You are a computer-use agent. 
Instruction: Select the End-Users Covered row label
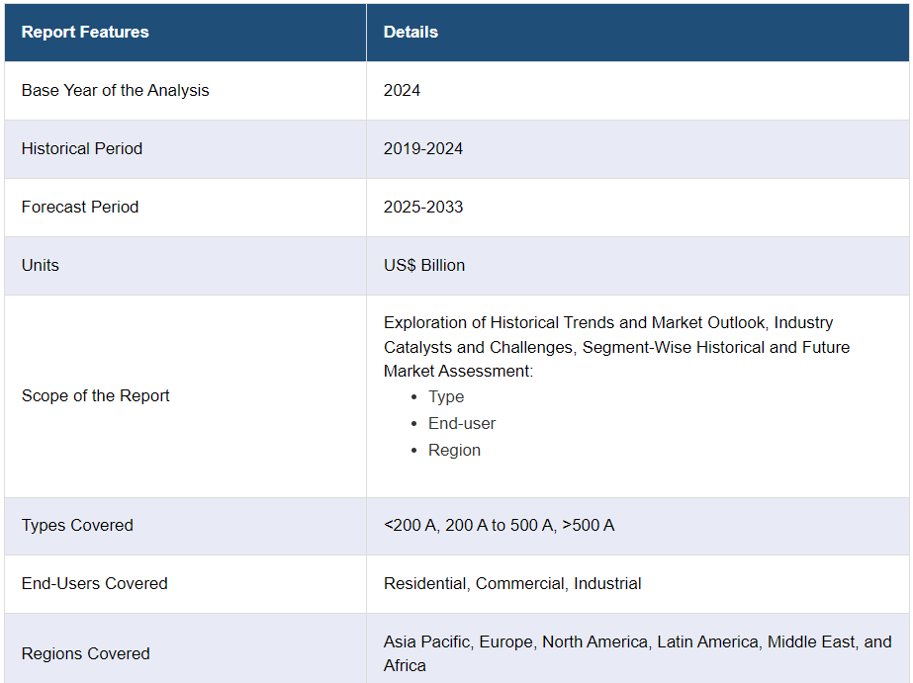point(95,583)
